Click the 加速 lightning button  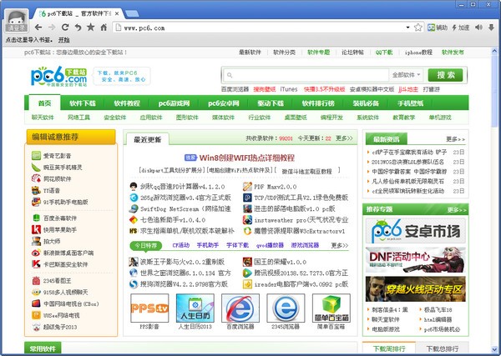click(460, 28)
